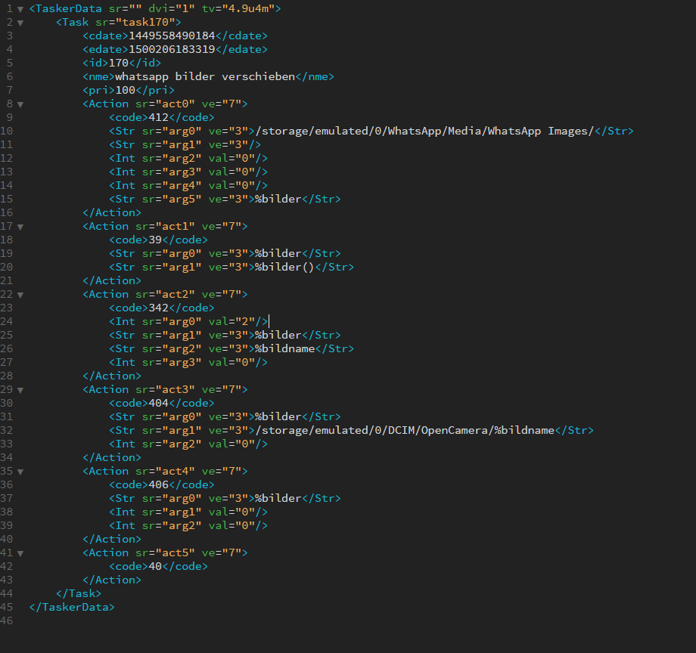Viewport: 696px width, 653px height.
Task: Click %bilder on line 15
Action: 278,199
